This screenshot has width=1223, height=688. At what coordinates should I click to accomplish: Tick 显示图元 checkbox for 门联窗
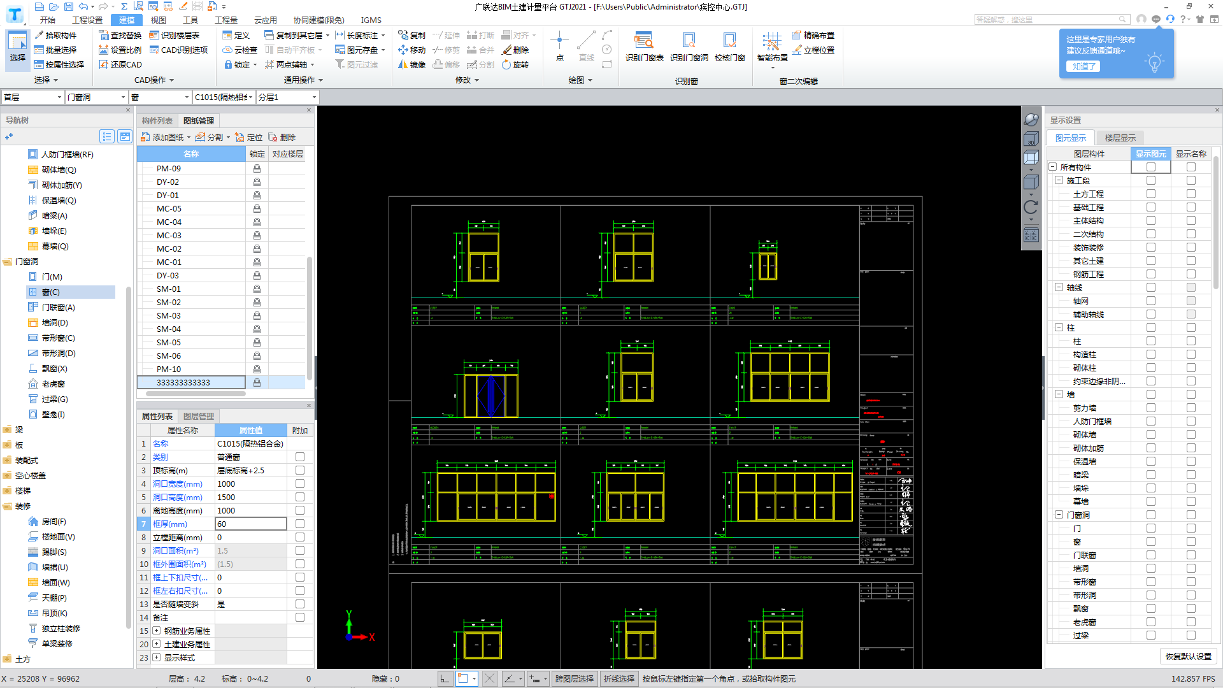(1150, 555)
